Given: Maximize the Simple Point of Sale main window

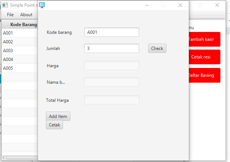Looking at the screenshot, I should point(200,5).
